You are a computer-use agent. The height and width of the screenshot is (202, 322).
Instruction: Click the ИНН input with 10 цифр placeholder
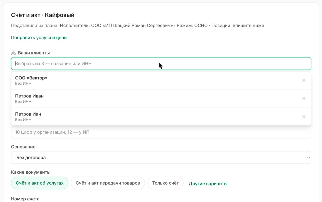click(x=161, y=132)
